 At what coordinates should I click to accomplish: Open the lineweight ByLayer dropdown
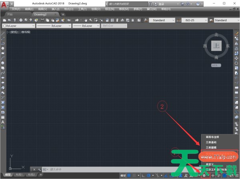tap(86, 26)
